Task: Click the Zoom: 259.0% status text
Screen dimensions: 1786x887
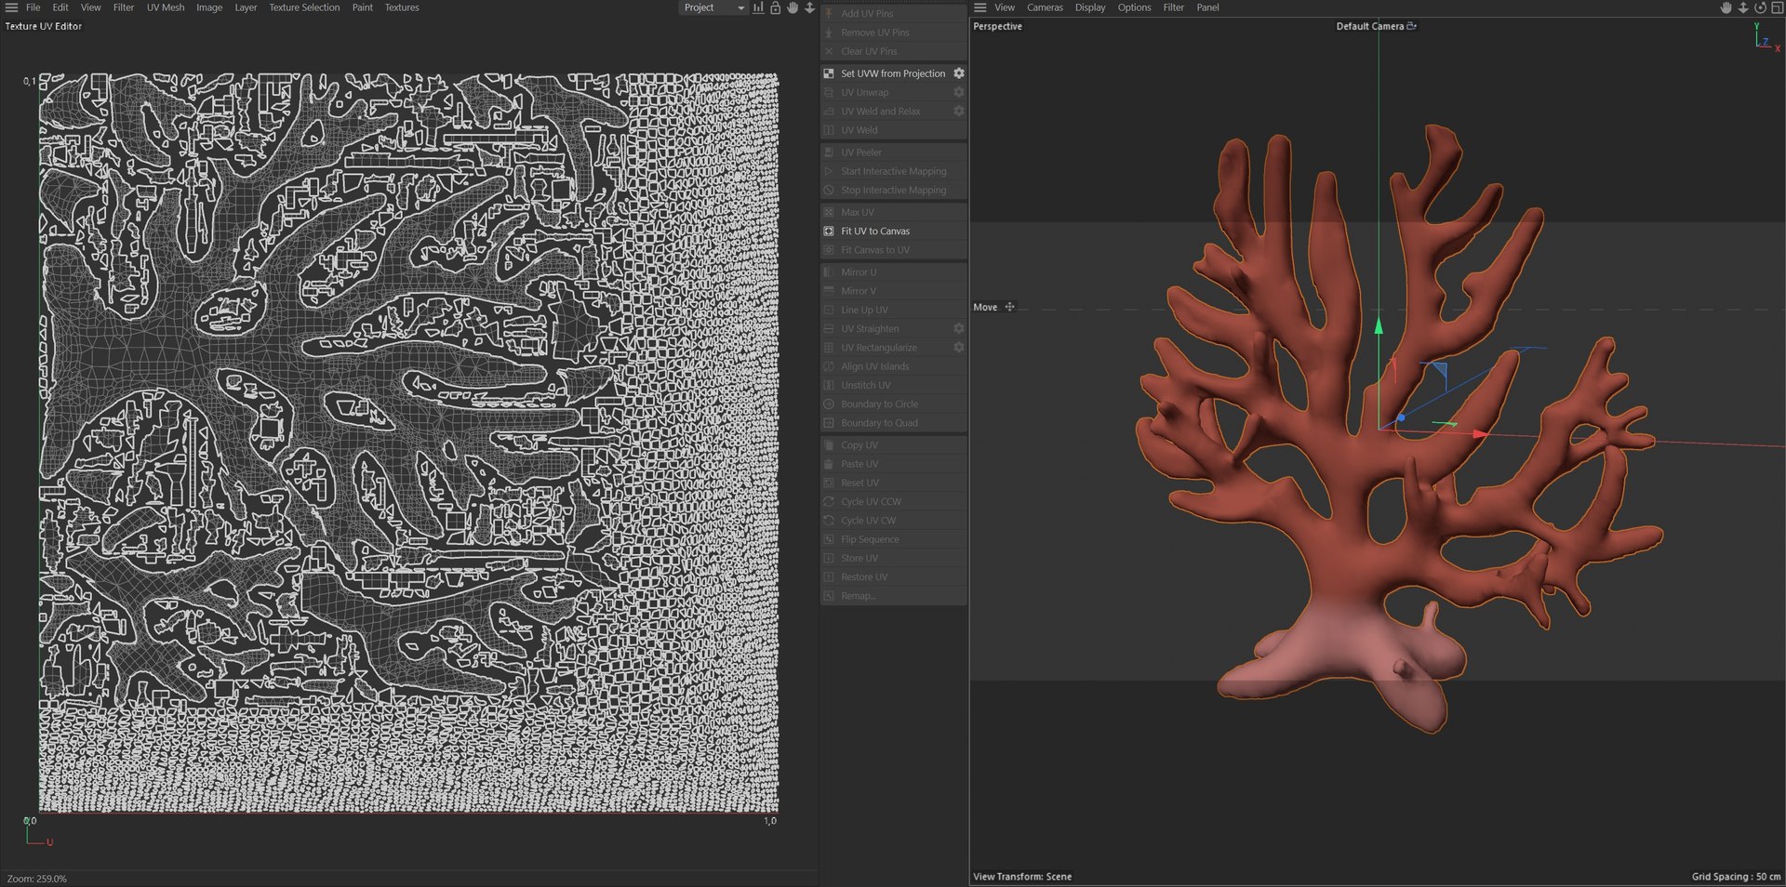Action: (37, 879)
